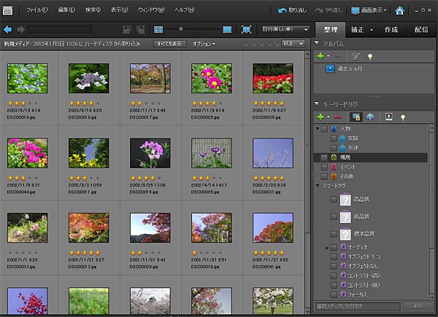Click the keyword tag list scrollbar down arrow
Image resolution: width=438 pixels, height=317 pixels.
tap(431, 296)
